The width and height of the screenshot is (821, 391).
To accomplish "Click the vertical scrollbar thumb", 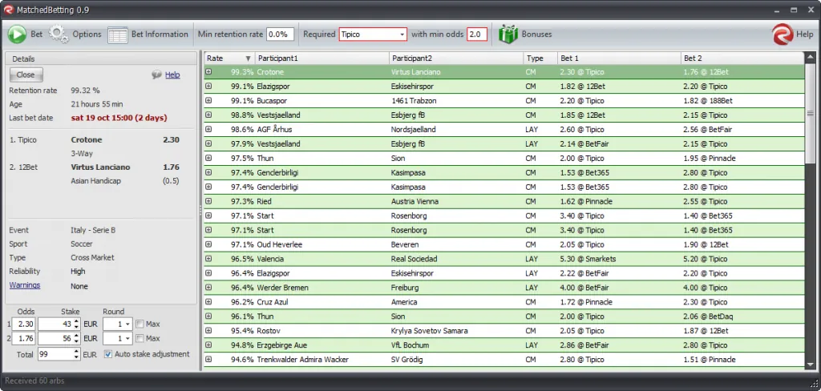I will [810, 113].
